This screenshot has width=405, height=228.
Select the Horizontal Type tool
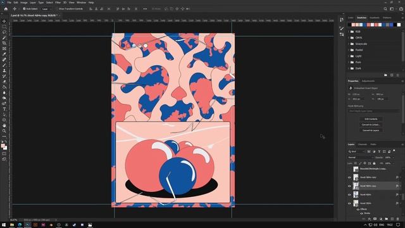click(4, 109)
